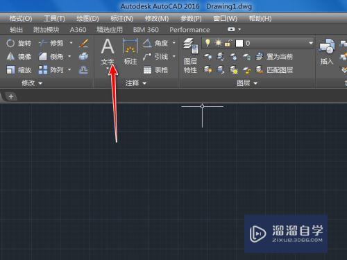Open the Parametric (参数) menu
347x260 pixels.
tap(191, 19)
